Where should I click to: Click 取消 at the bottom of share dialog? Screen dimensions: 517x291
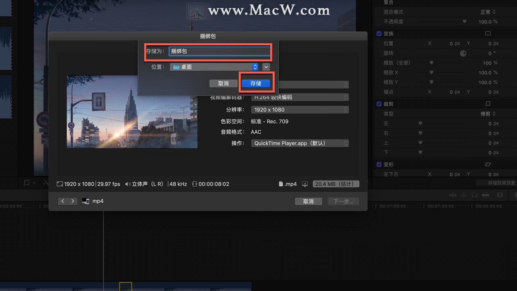(309, 201)
